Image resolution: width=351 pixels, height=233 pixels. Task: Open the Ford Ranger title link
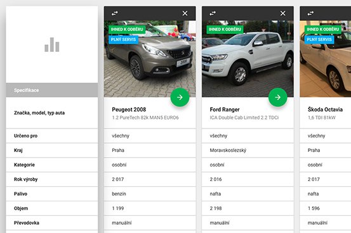click(225, 110)
